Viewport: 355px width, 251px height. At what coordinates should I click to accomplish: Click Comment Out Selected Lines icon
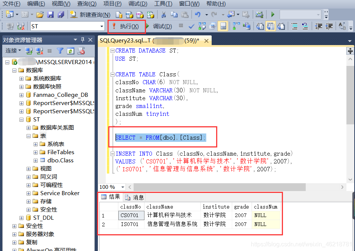pos(294,26)
